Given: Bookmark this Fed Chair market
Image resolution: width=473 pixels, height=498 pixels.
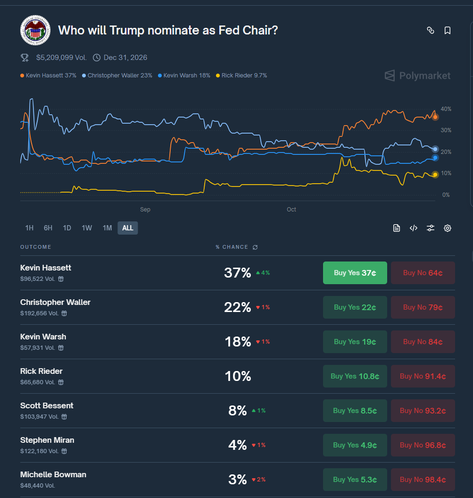Looking at the screenshot, I should pos(448,30).
